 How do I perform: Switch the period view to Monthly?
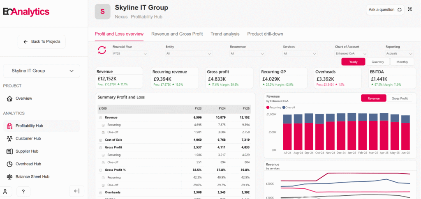[x=402, y=62]
